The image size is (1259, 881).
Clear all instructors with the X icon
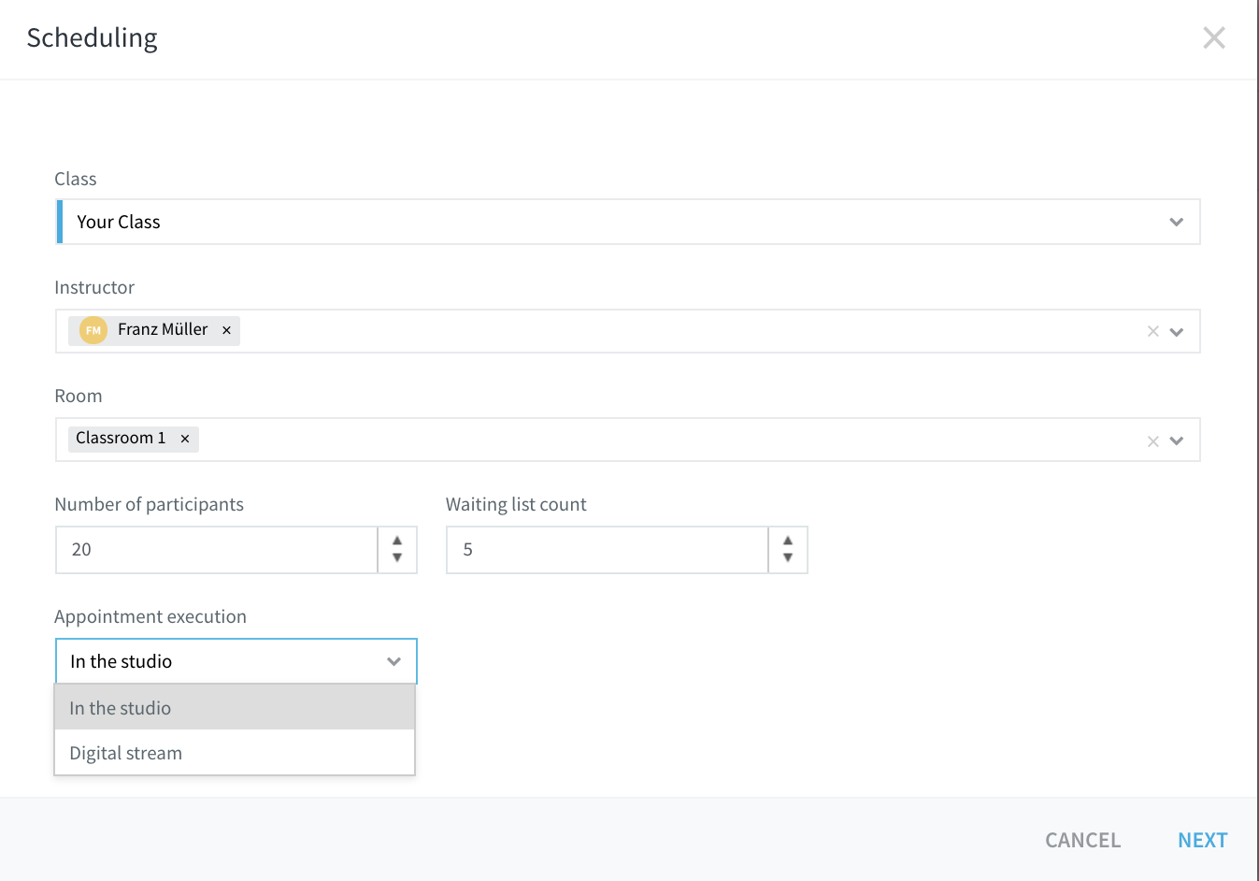click(x=1152, y=331)
